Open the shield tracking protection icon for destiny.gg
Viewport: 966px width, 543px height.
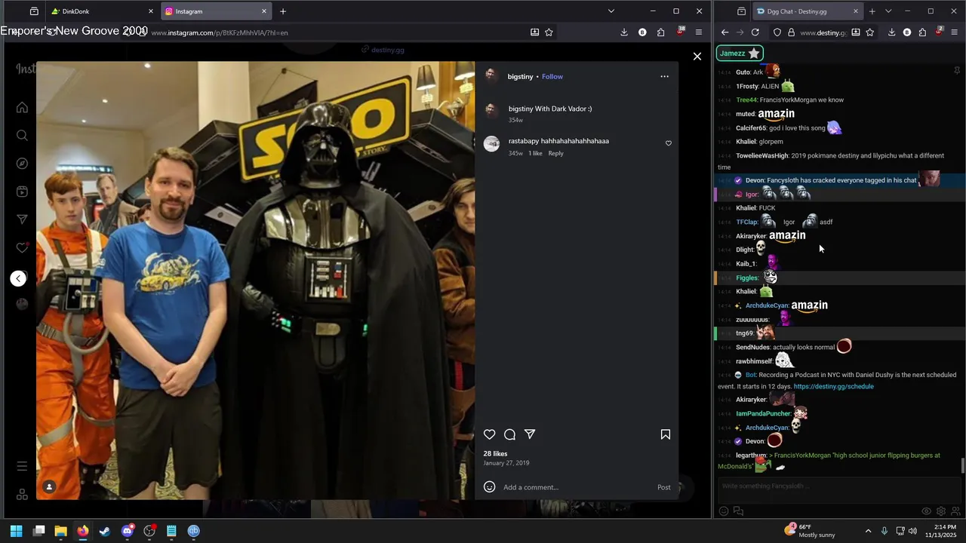click(x=777, y=32)
